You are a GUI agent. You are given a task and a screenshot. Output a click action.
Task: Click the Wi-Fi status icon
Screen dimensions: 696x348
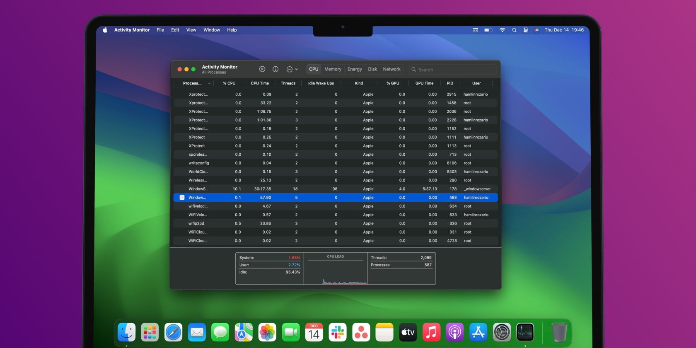tap(503, 30)
